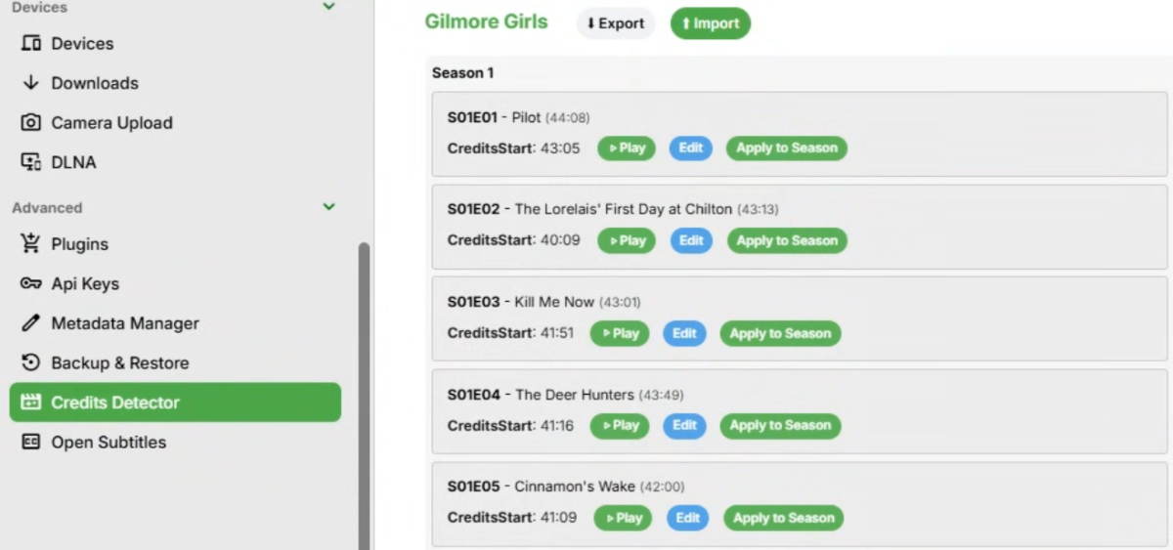Play the Pilot episode credits start
This screenshot has width=1173, height=550.
pyautogui.click(x=627, y=148)
